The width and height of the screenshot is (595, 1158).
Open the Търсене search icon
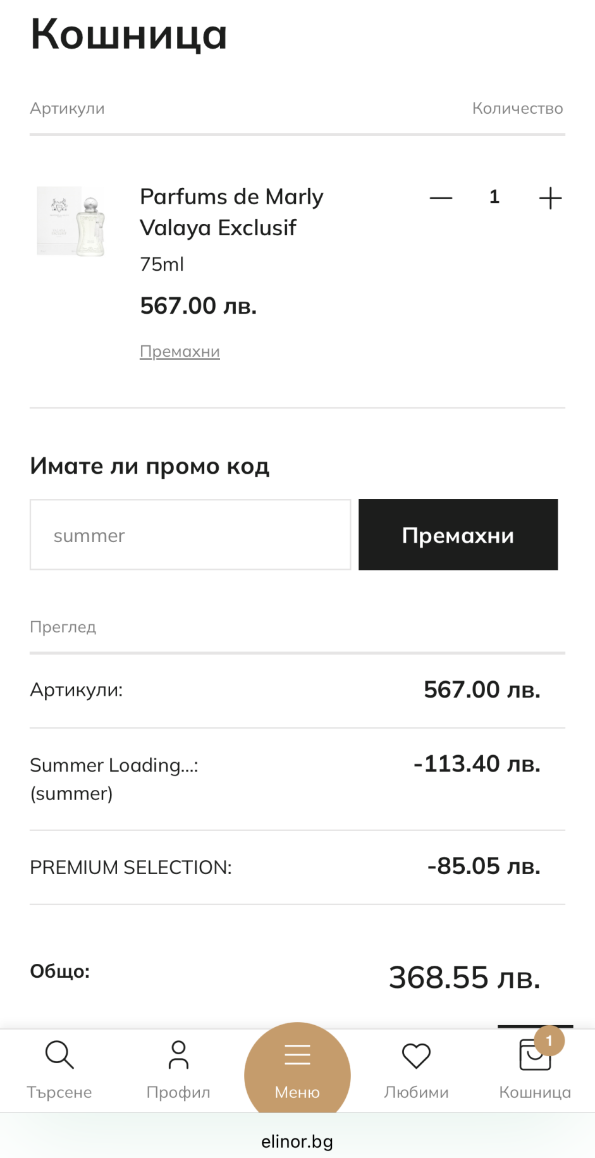(59, 1054)
